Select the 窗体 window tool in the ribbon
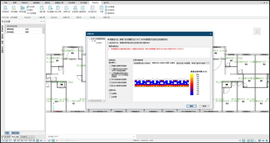This screenshot has width=270, height=143. pyautogui.click(x=30, y=10)
